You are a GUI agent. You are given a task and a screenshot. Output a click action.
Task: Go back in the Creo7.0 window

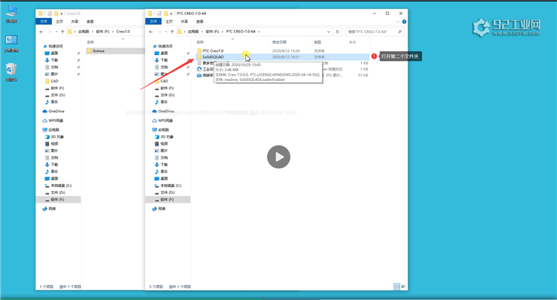(x=41, y=32)
